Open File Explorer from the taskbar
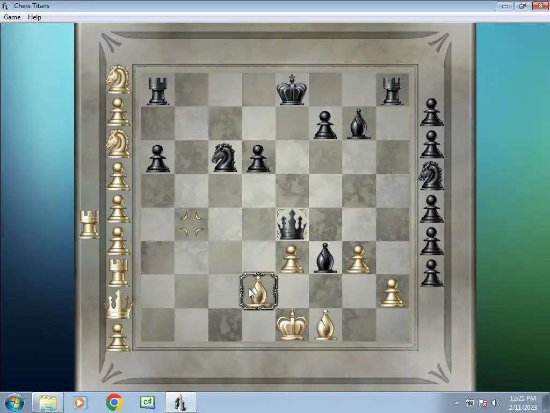The height and width of the screenshot is (413, 550). click(x=48, y=402)
